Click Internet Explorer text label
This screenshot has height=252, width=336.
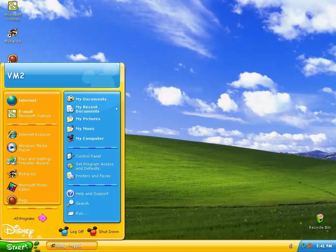pos(35,135)
